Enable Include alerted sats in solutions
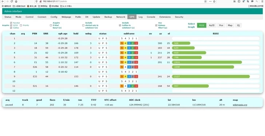This screenshot has height=136, width=265. tap(83, 25)
